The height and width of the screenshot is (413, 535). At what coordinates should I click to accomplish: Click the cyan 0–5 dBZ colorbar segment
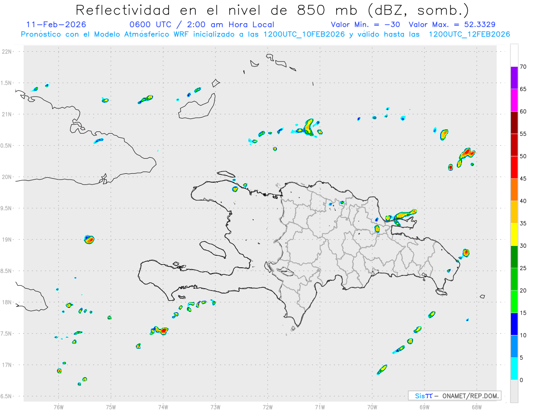(x=514, y=369)
